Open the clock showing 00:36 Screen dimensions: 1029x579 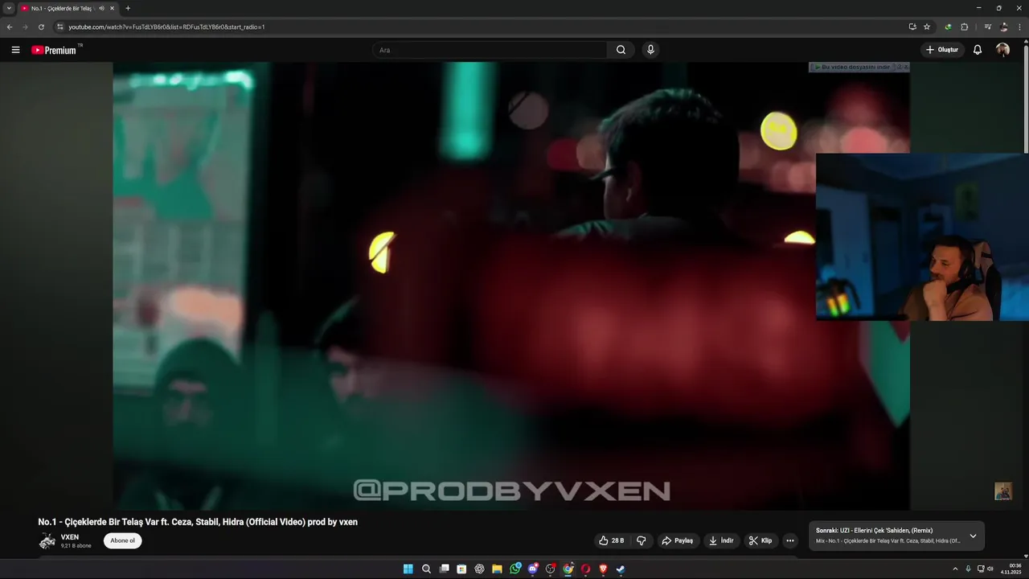coord(1011,569)
